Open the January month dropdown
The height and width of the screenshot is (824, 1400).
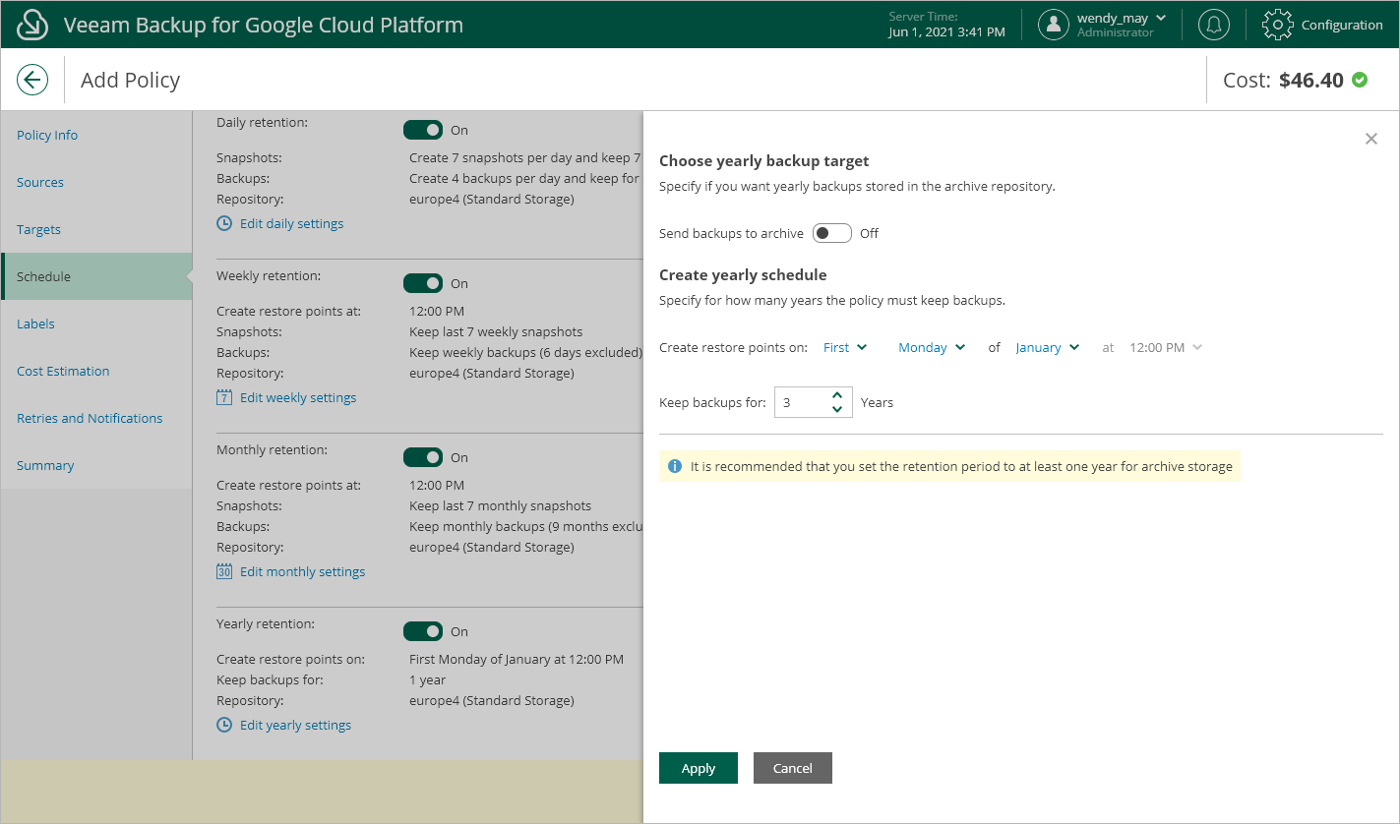1048,347
